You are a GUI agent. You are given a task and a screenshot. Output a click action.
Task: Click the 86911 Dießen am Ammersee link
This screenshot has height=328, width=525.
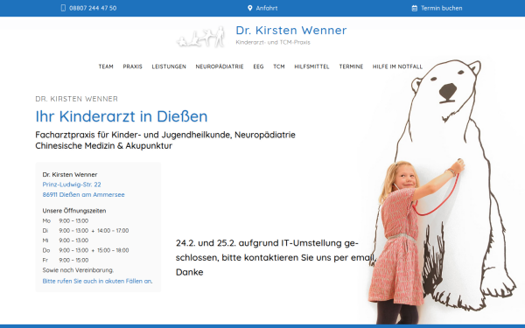83,194
